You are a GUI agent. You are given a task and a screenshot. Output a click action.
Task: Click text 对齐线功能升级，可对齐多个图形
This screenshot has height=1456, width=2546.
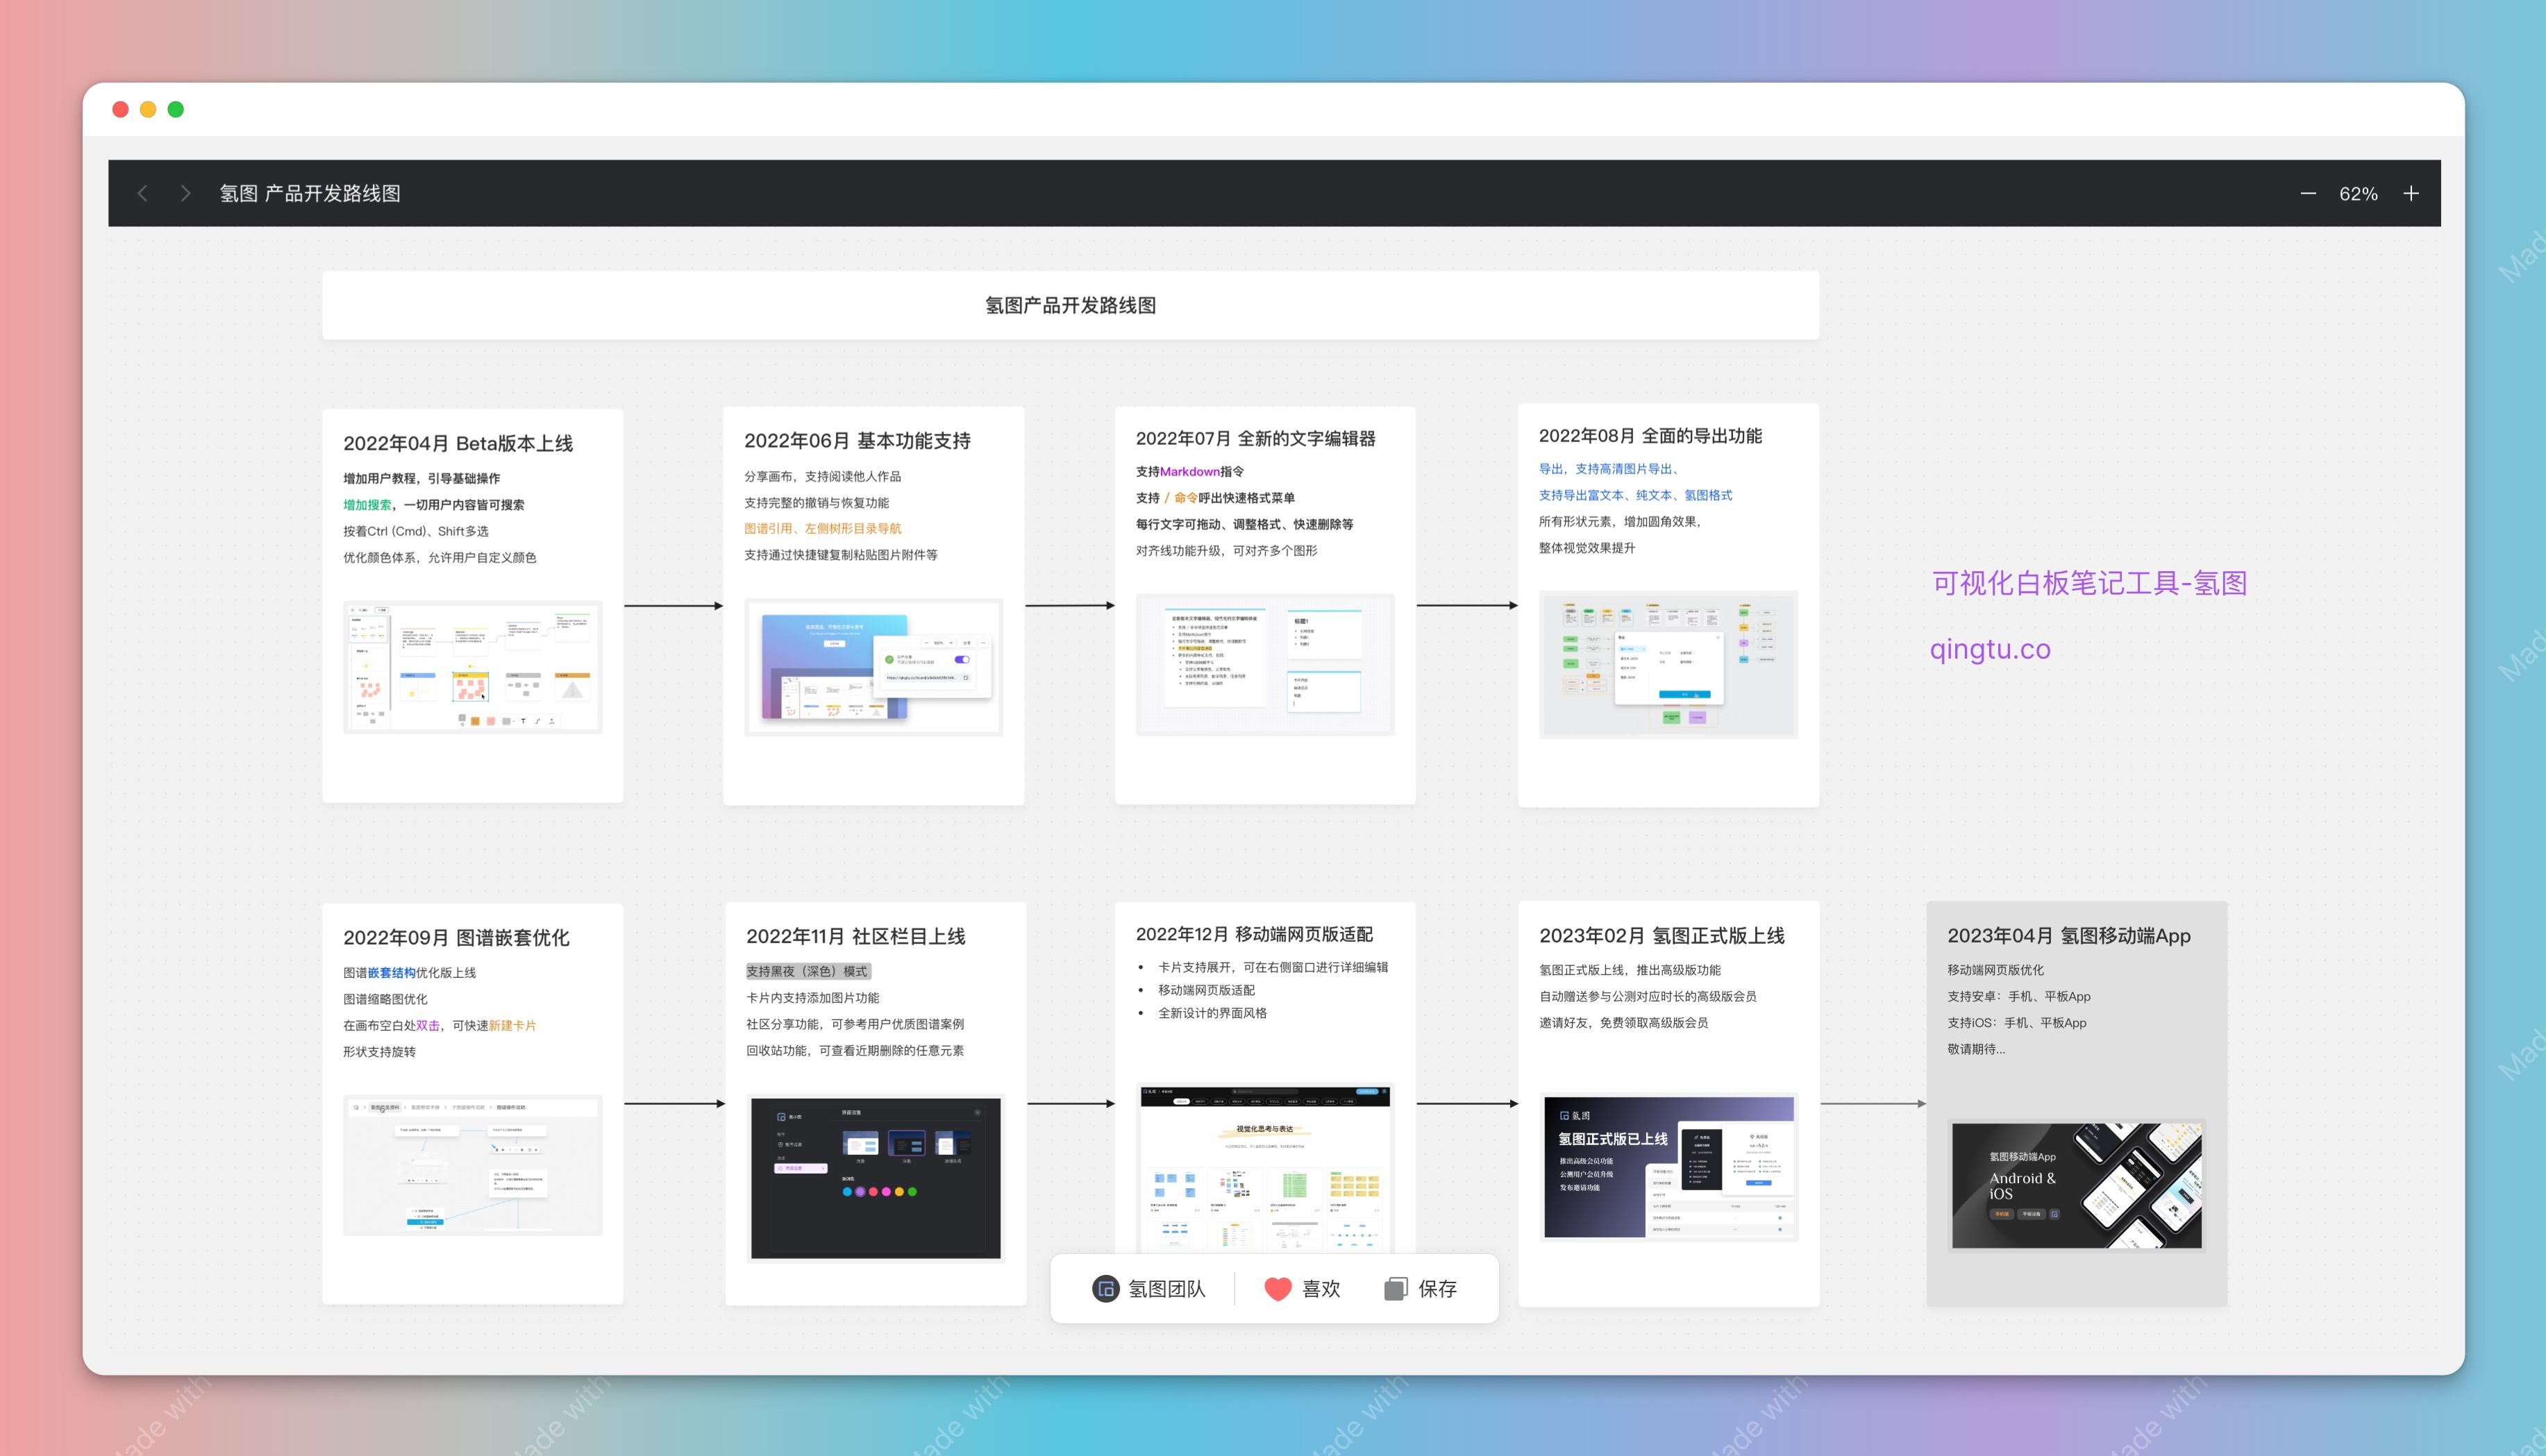pyautogui.click(x=1226, y=551)
